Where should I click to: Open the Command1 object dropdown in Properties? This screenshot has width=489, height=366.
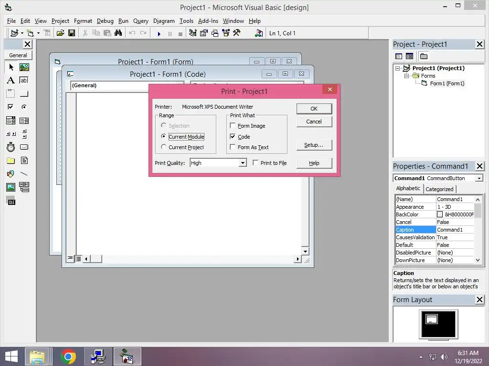coord(479,178)
